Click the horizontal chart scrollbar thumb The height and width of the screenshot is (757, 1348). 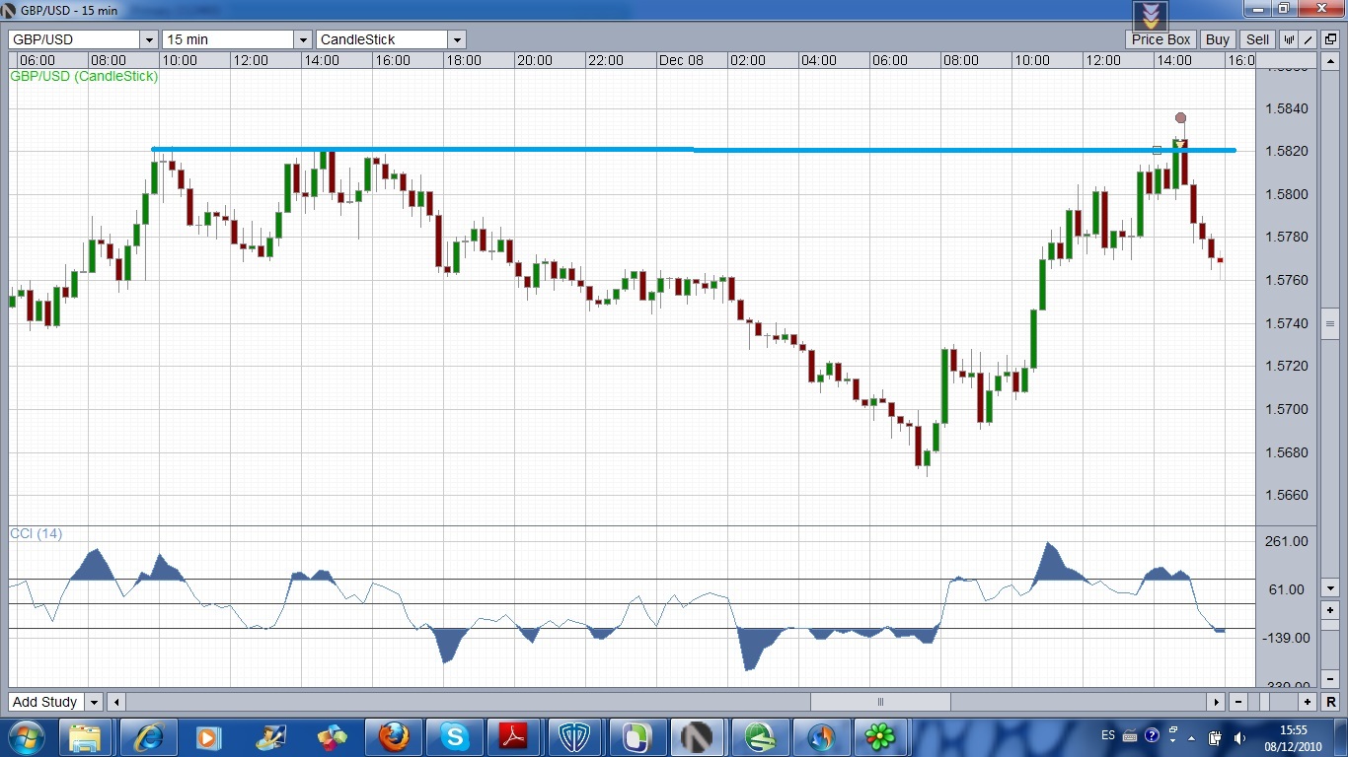(880, 702)
